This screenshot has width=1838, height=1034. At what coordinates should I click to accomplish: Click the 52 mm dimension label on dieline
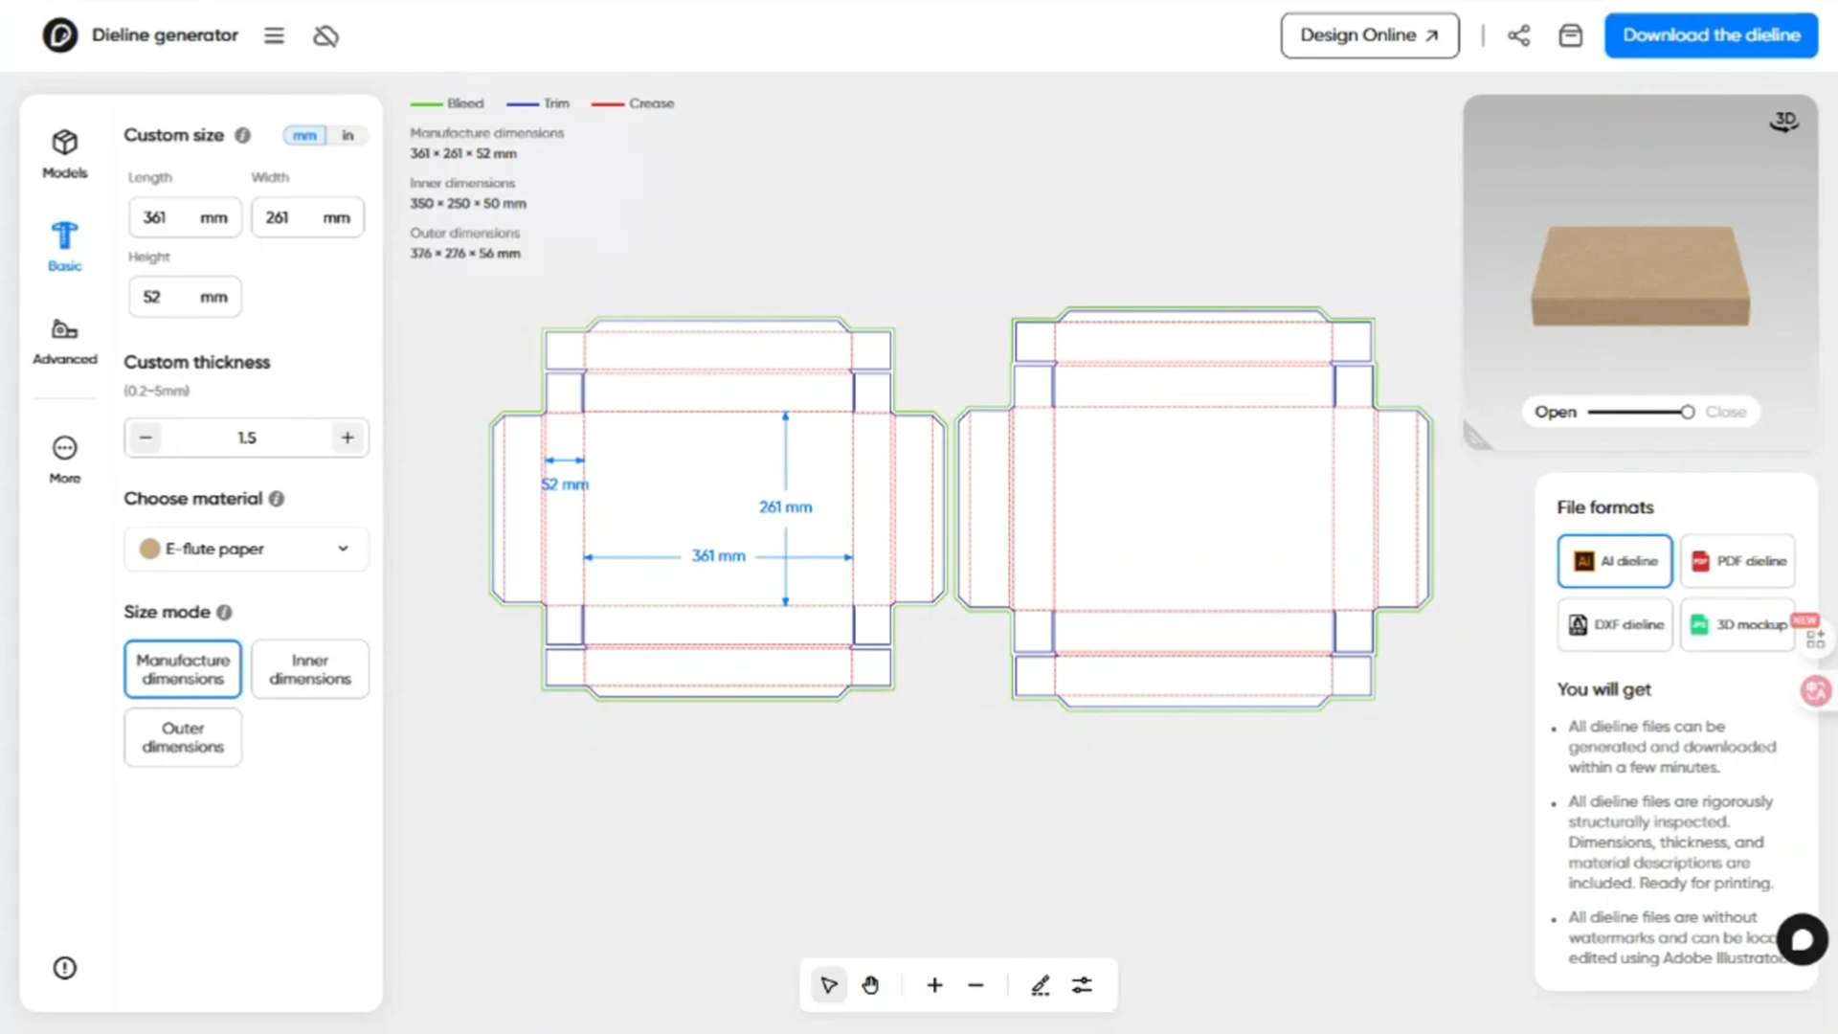tap(565, 484)
